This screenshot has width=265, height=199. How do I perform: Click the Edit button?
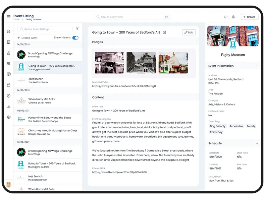188,32
